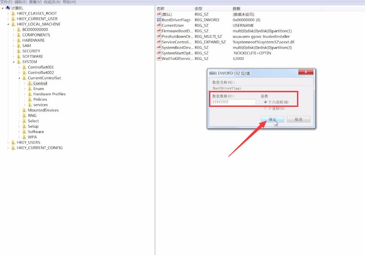Image resolution: width=365 pixels, height=255 pixels.
Task: Open the 帮助(H) menu
Action: (69, 2)
